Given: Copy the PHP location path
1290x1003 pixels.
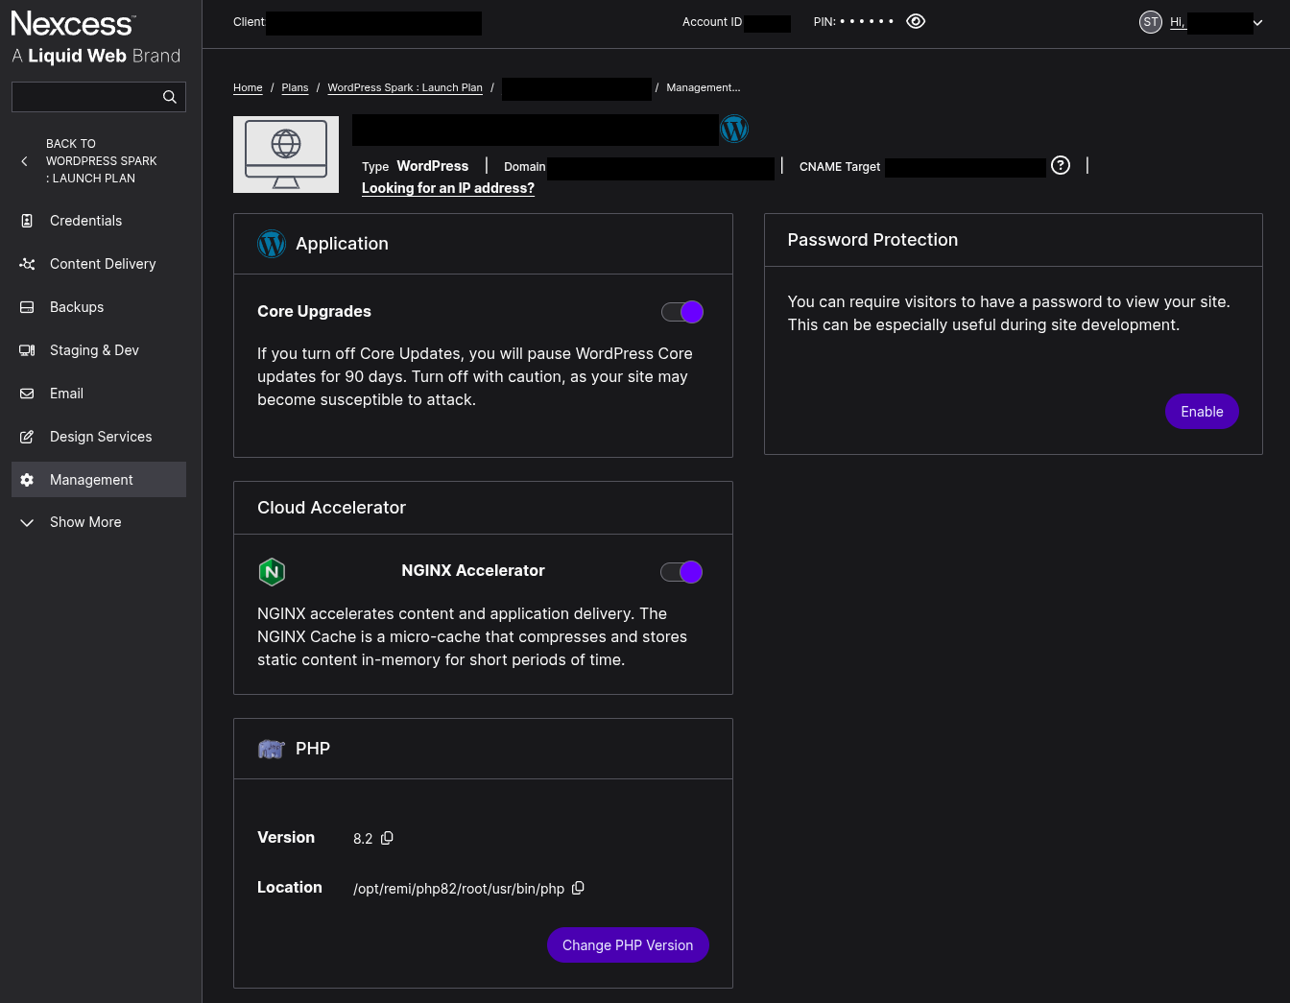Looking at the screenshot, I should (x=578, y=888).
